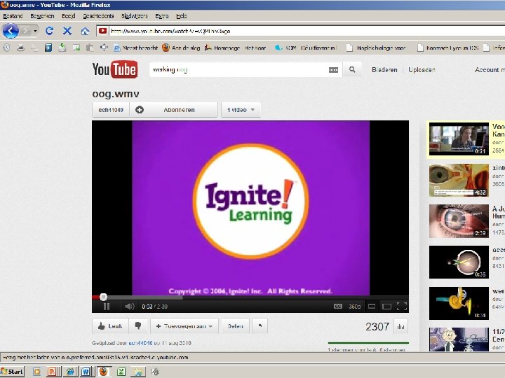Click the Delen share button
Image resolution: width=505 pixels, height=378 pixels.
(236, 326)
